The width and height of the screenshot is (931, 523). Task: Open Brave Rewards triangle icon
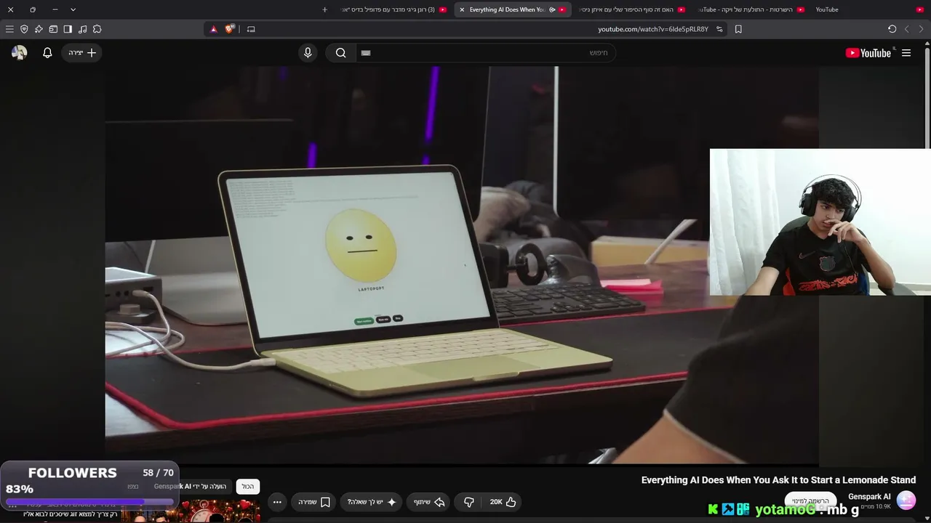[x=214, y=29]
